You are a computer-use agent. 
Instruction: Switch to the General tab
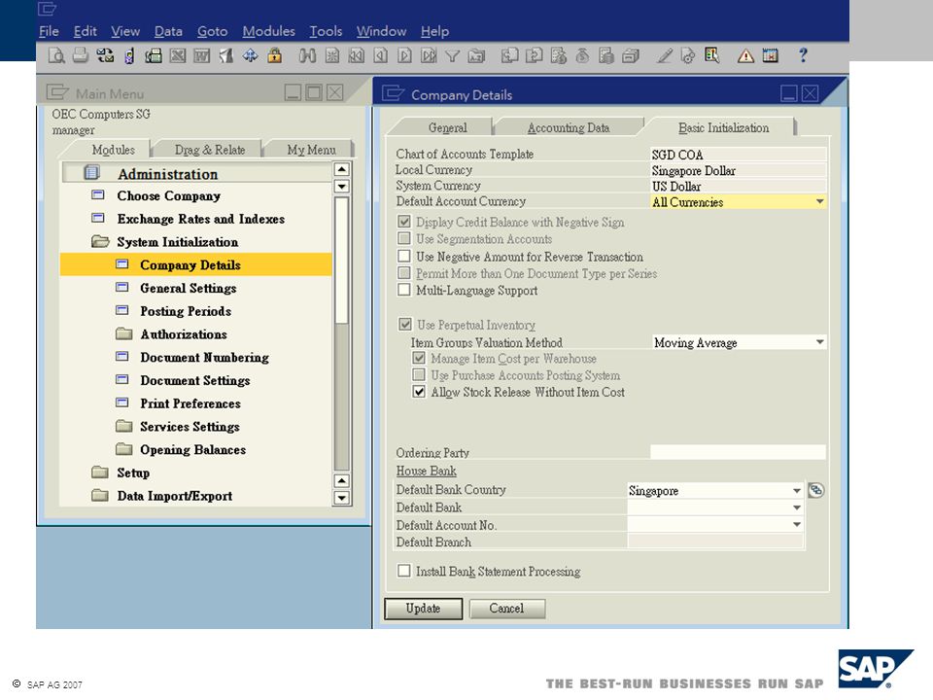pyautogui.click(x=447, y=128)
